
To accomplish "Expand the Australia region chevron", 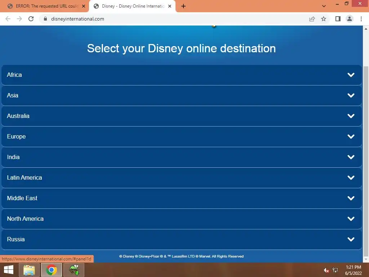I will [351, 116].
